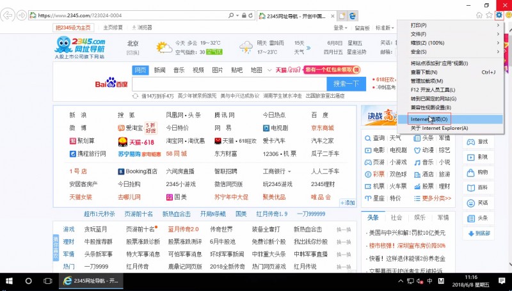Viewport: 512px width, 291px height.
Task: Open the 购物 sidebar icon
Action: pos(477,172)
